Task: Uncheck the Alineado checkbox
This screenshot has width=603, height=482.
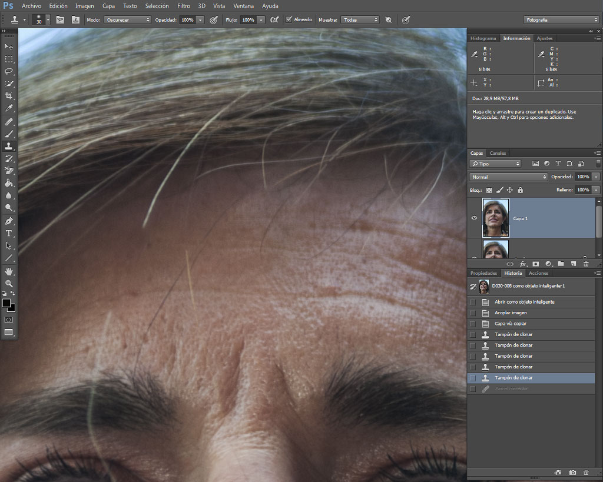Action: click(289, 19)
